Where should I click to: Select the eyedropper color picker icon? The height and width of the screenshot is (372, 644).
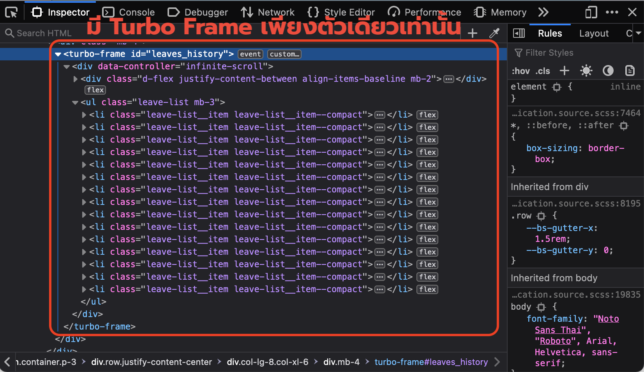494,33
